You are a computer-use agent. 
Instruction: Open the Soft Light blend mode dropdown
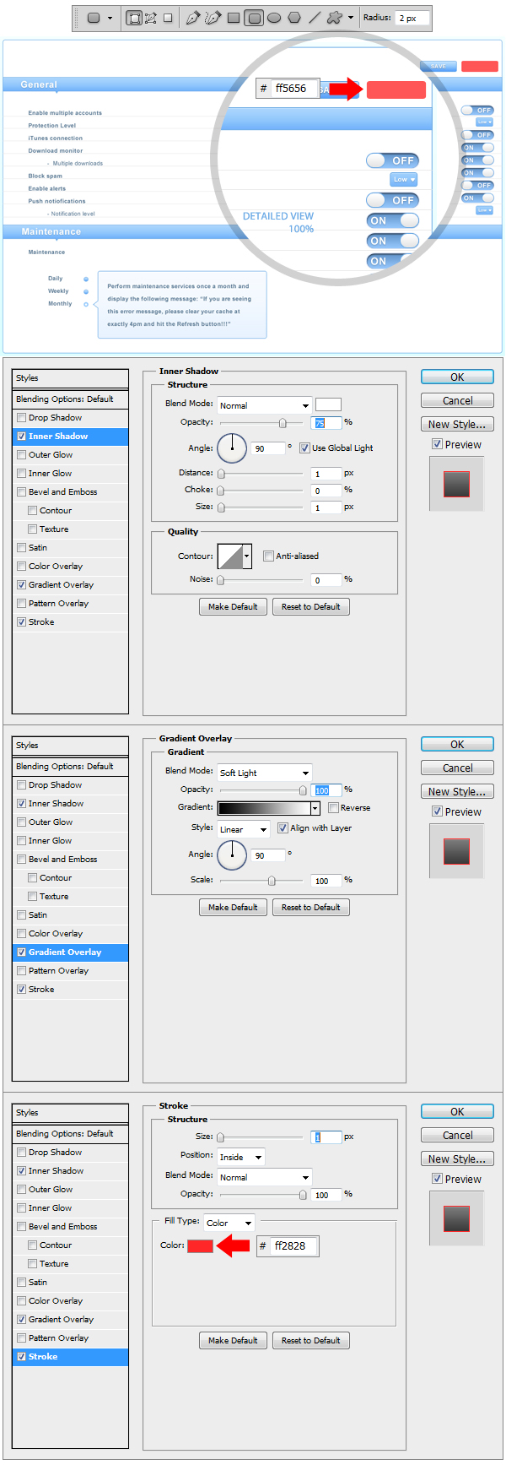point(265,773)
